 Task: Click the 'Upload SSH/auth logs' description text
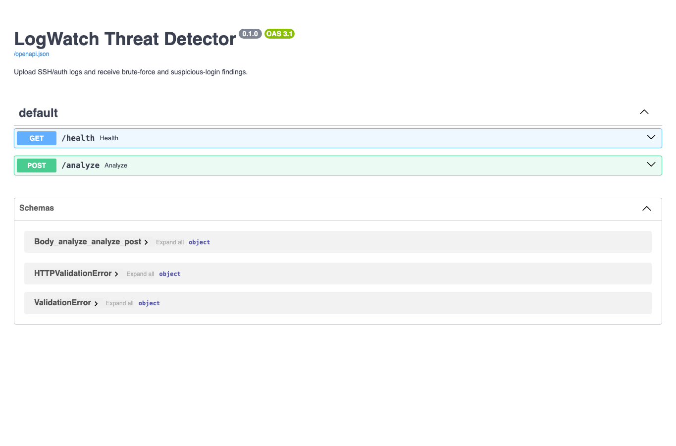[131, 72]
